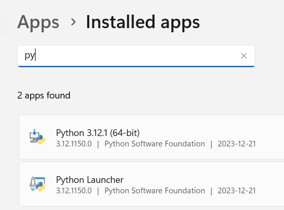Focus the installed apps search field
Viewport: 284px width, 210px height.
(x=136, y=56)
